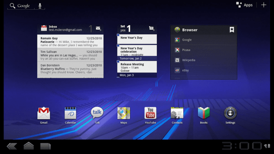Screen dimensions: 274x154
Task: Tap the signal and battery status icon
Action: [x=267, y=146]
